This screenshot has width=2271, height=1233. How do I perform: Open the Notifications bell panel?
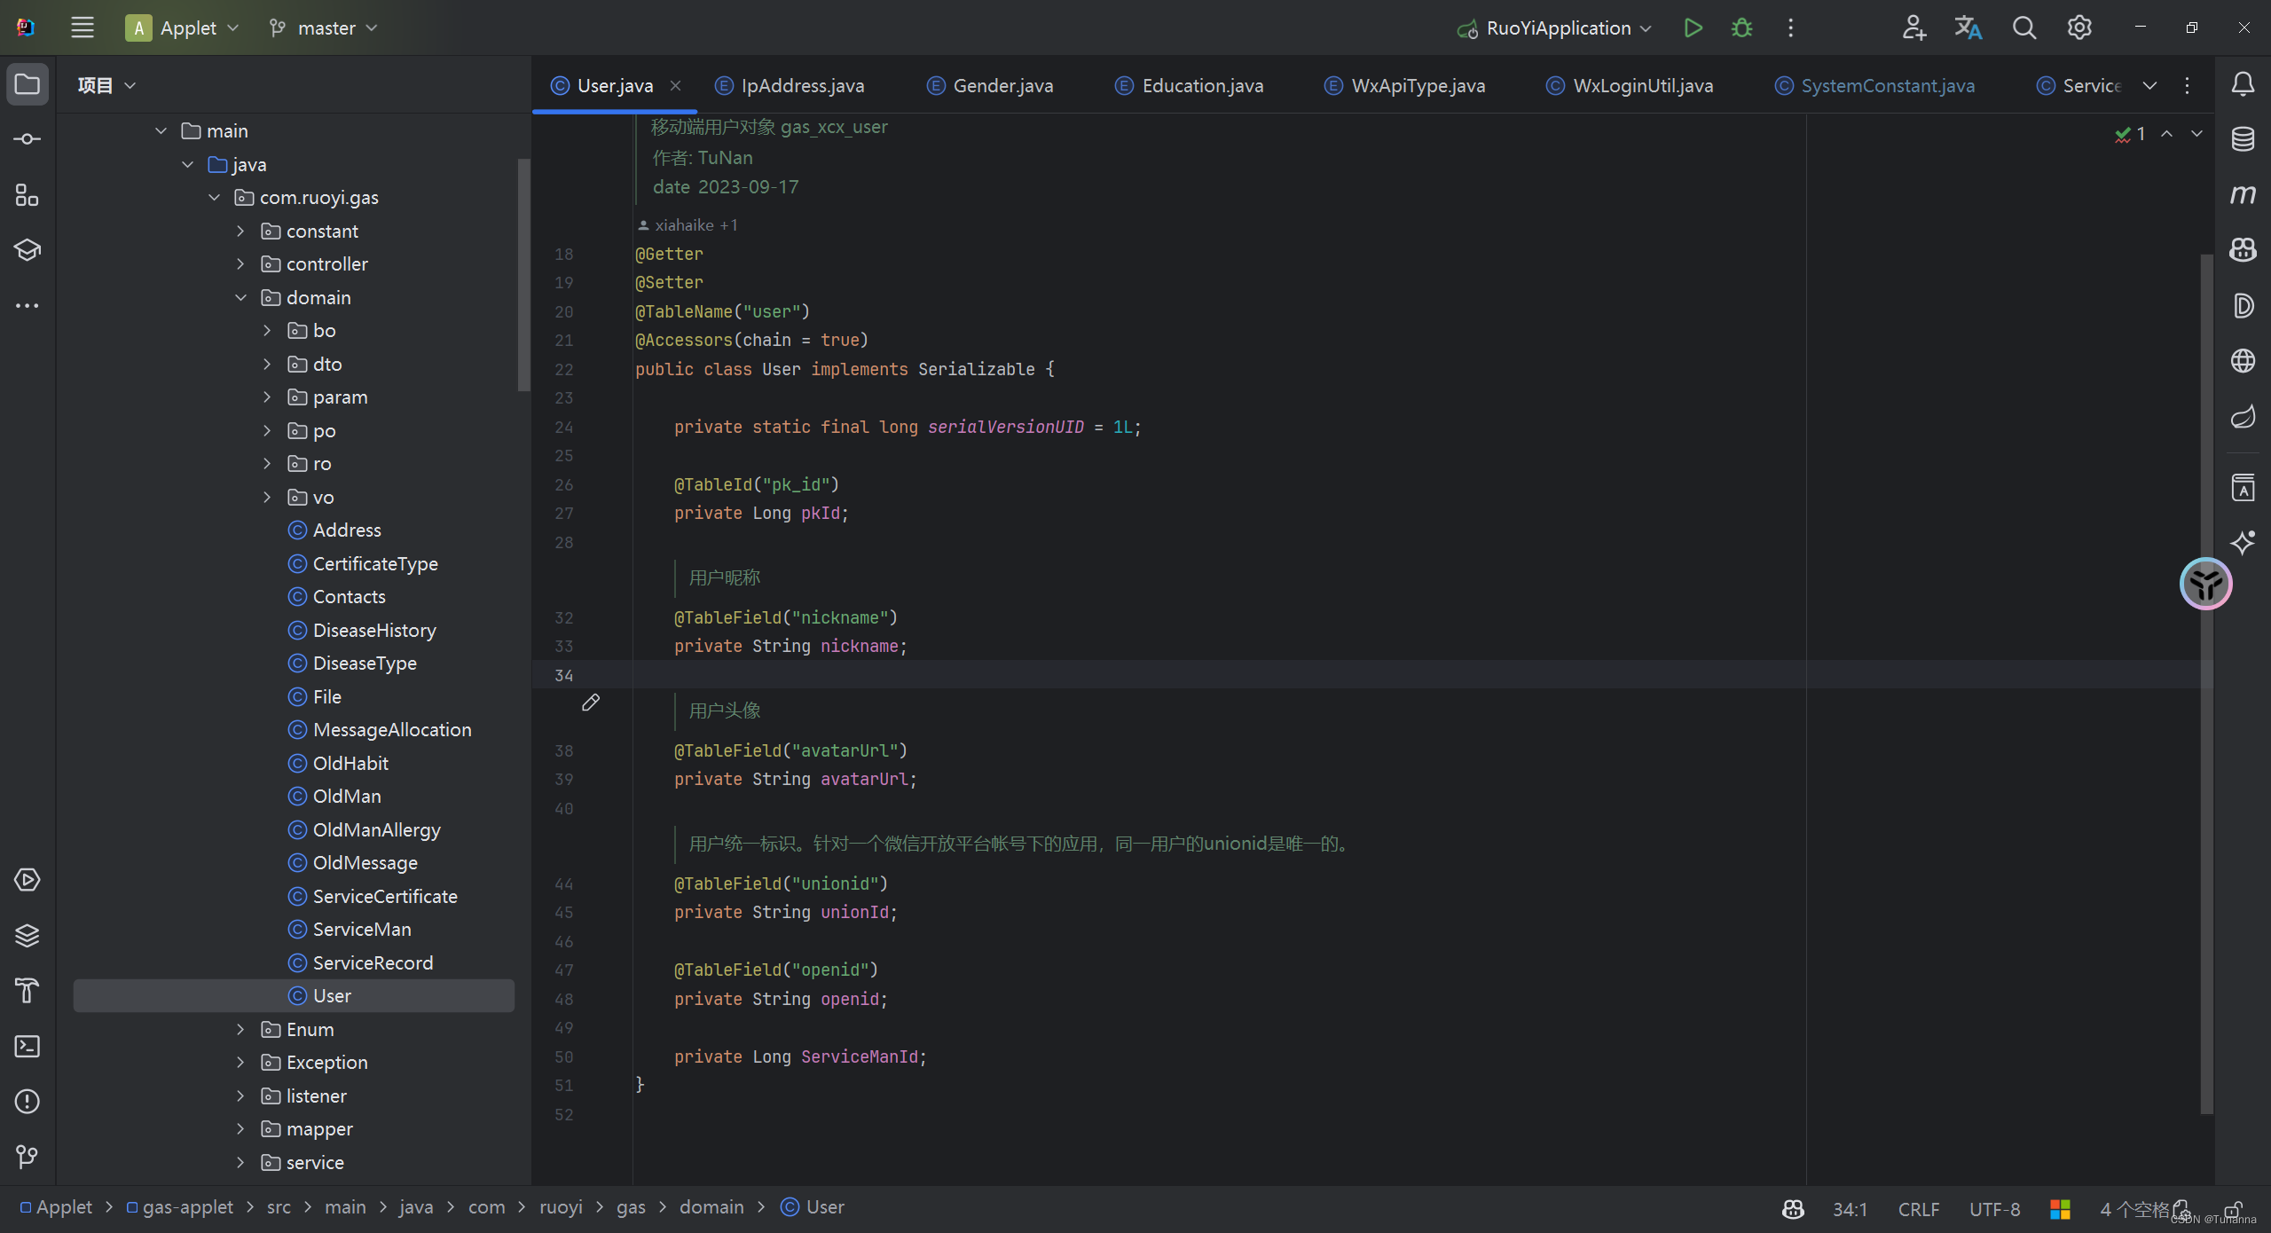[x=2243, y=84]
